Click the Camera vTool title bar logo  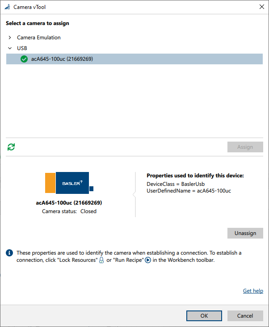(7, 7)
